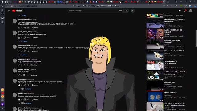Dislike the 'Блииин так классно' comment
The width and height of the screenshot is (197, 111).
(25, 99)
